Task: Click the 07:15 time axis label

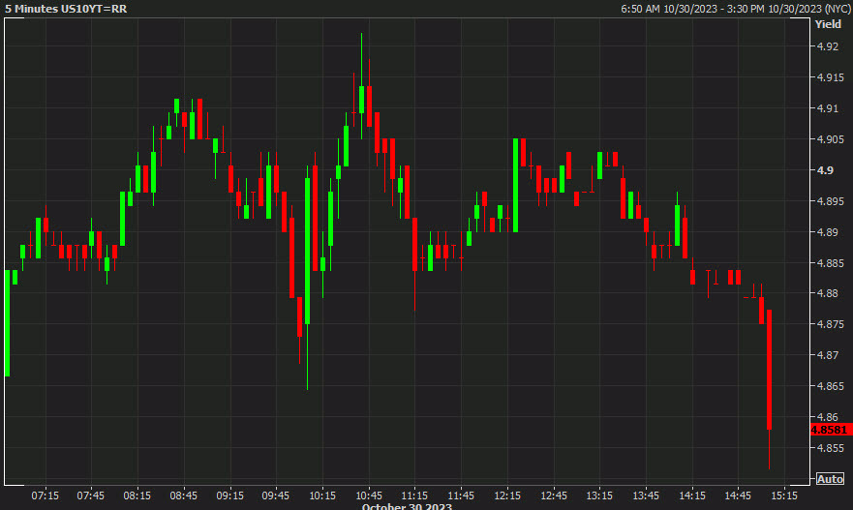Action: coord(45,495)
